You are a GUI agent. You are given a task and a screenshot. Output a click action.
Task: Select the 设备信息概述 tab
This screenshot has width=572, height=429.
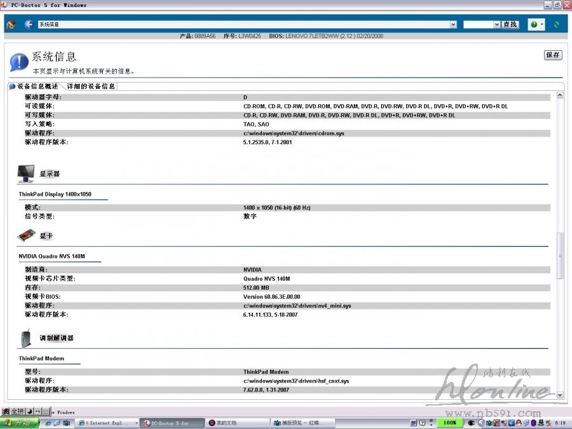[x=37, y=86]
